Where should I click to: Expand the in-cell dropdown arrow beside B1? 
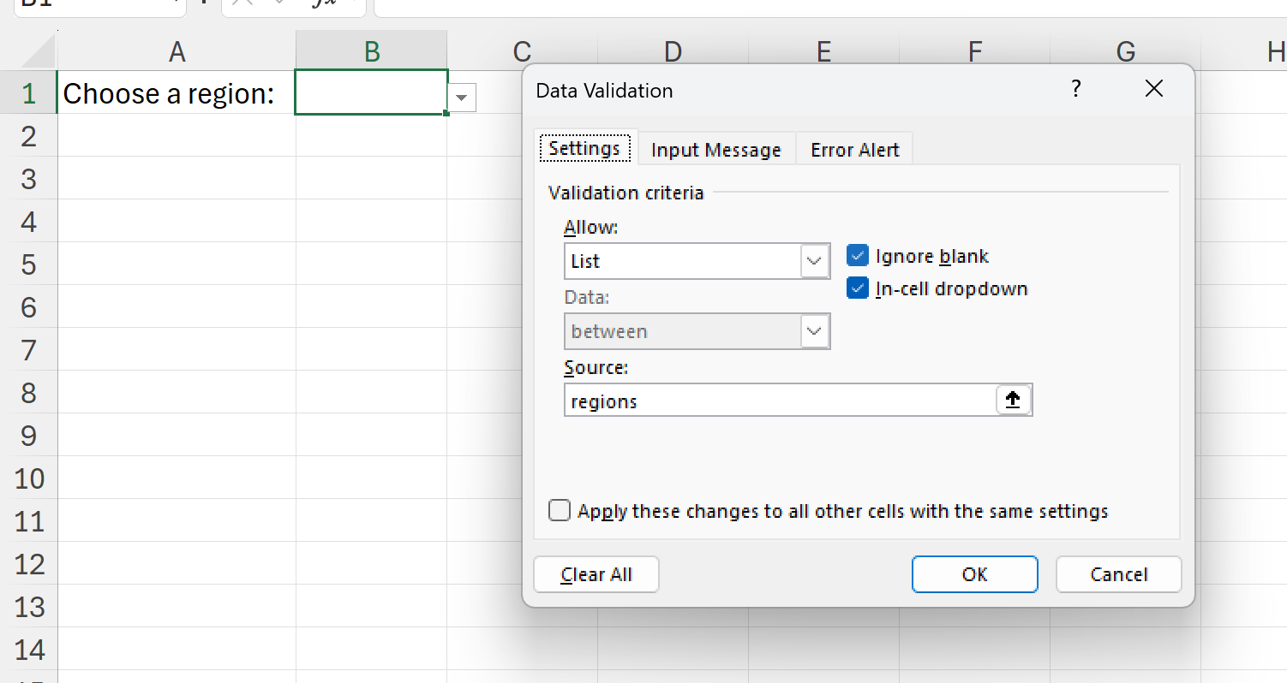coord(462,98)
